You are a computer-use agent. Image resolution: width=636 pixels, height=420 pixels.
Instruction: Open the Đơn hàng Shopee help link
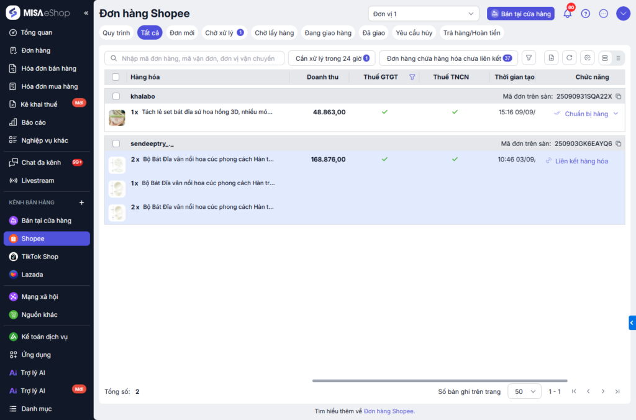click(389, 411)
